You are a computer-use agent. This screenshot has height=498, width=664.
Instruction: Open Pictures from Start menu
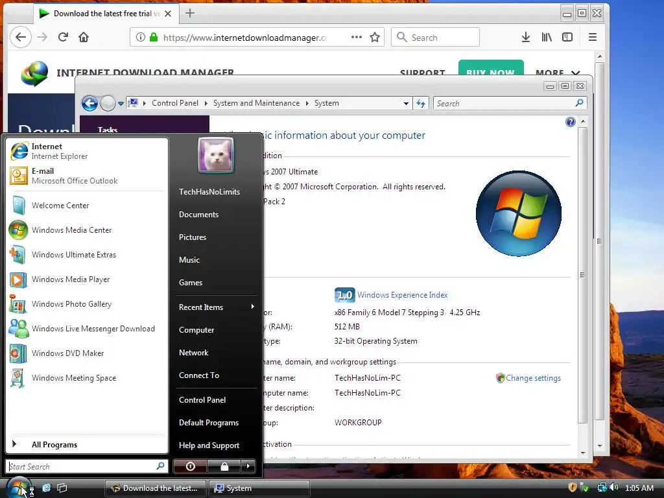(x=192, y=237)
